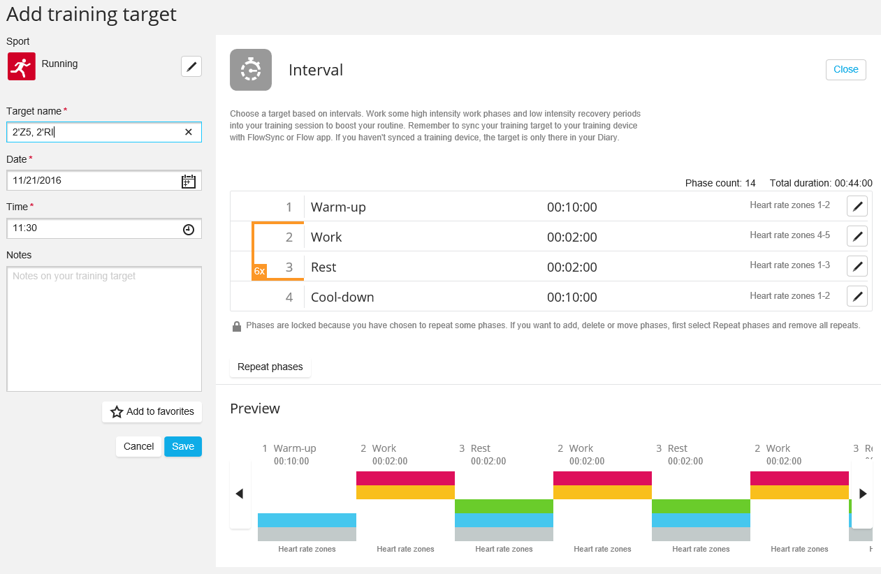Edit the Warm-up phase pencil icon
The width and height of the screenshot is (881, 574).
pyautogui.click(x=857, y=206)
